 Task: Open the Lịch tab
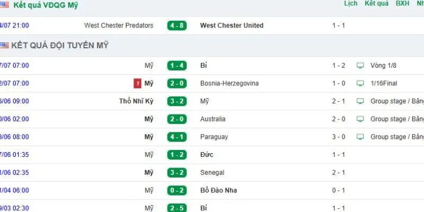[x=351, y=4]
